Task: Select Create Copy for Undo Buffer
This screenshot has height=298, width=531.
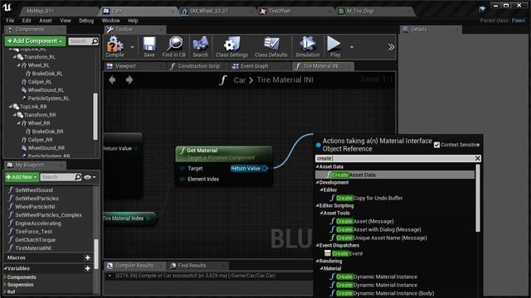Action: point(369,198)
